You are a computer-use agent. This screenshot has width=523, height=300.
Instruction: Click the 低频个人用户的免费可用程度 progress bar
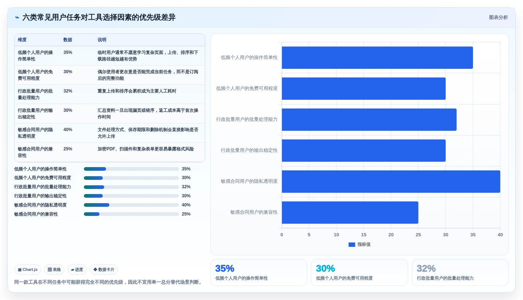[x=131, y=178]
